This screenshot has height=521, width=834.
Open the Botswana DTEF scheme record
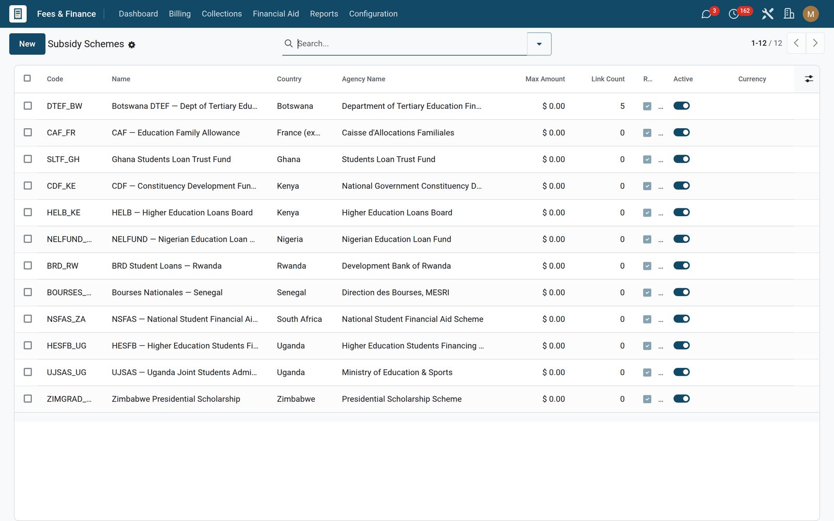(x=185, y=106)
